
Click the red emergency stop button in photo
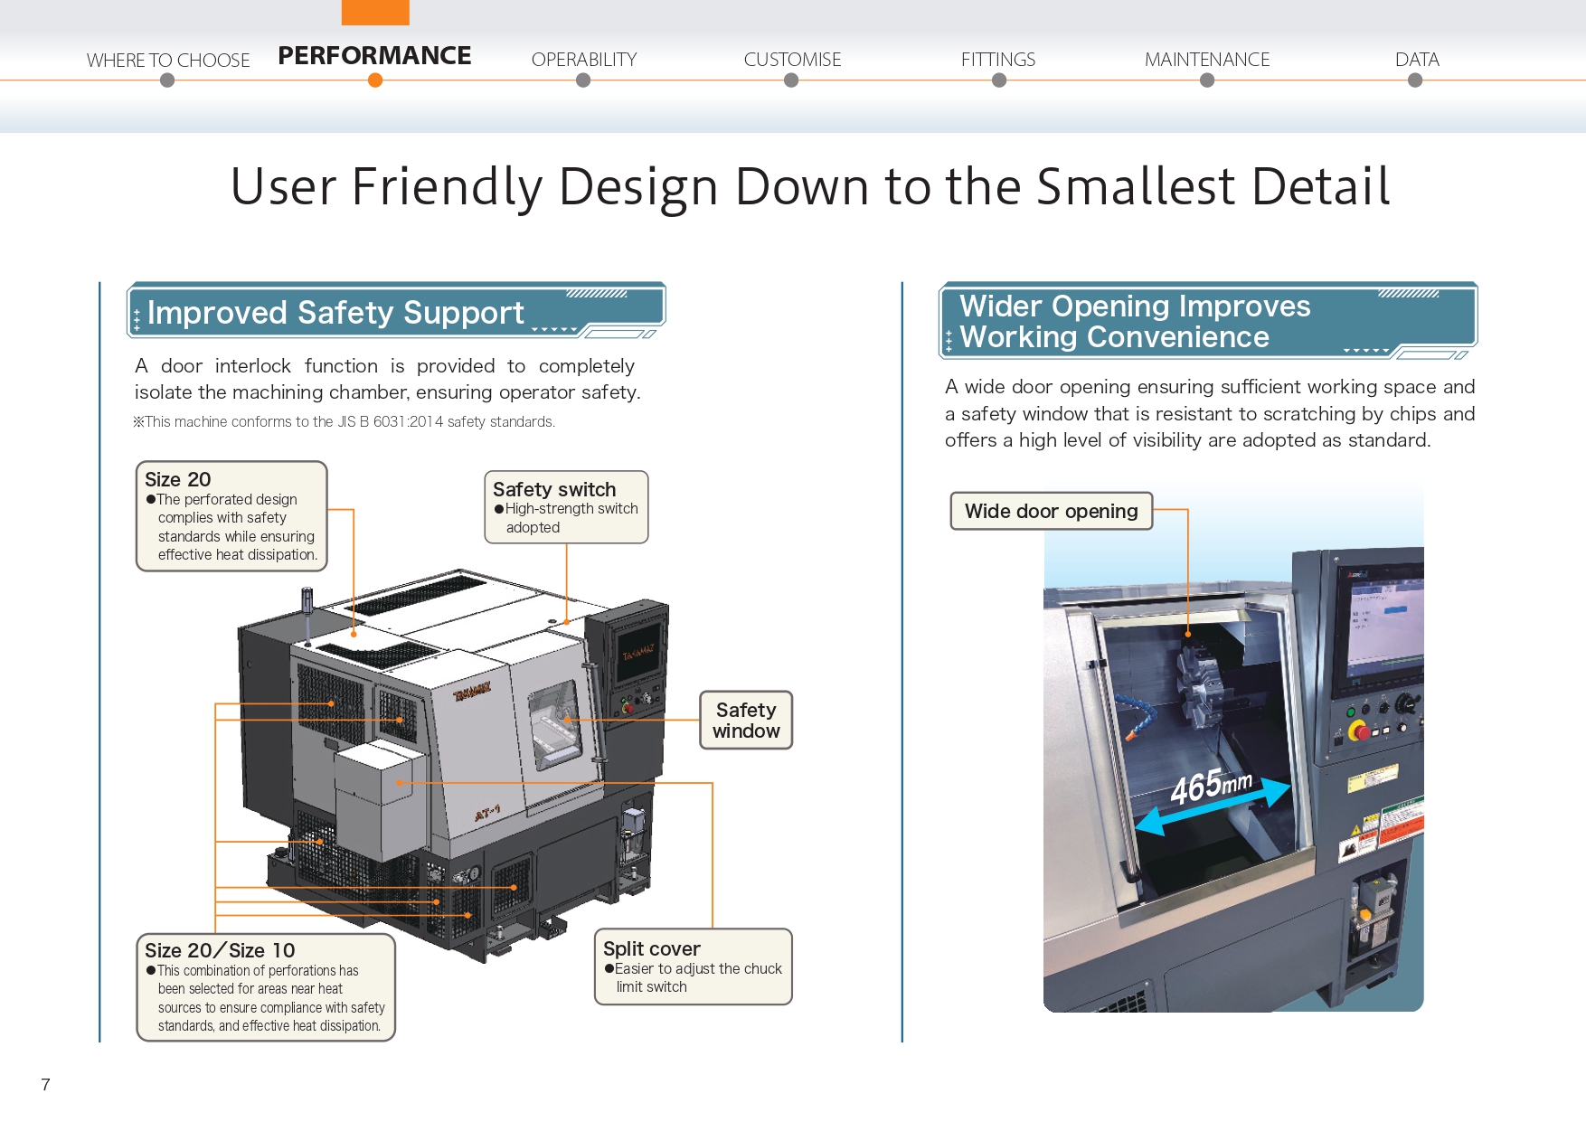[1357, 731]
